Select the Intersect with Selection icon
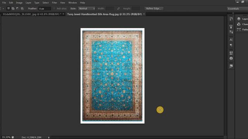The image size is (248, 139). 22,8
